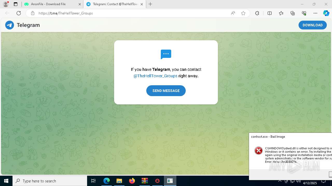Click the blue DOWNLOAD button
The image size is (332, 186).
(x=313, y=25)
